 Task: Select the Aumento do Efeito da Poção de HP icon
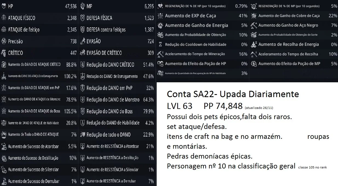[x=161, y=64]
